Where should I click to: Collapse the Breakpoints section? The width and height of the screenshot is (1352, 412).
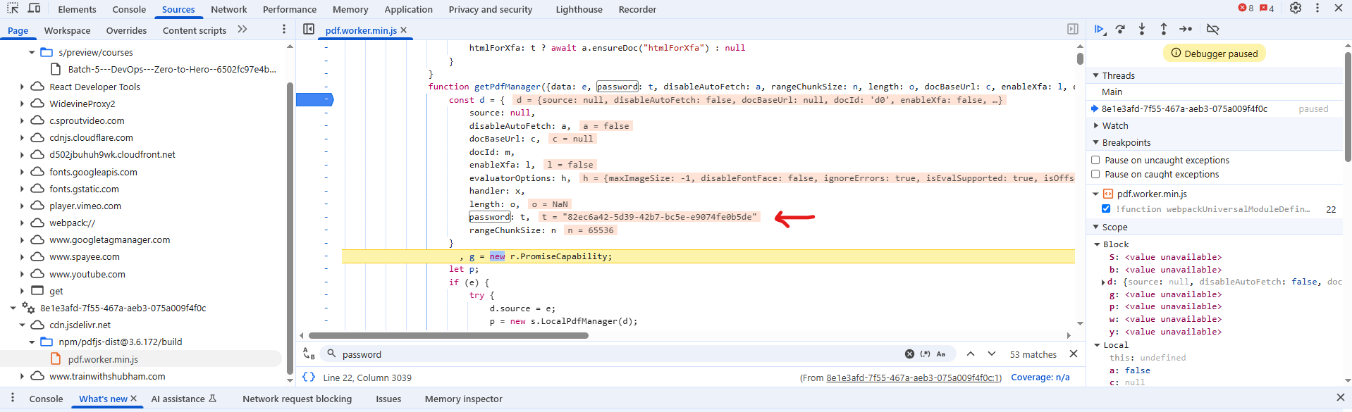pyautogui.click(x=1095, y=142)
